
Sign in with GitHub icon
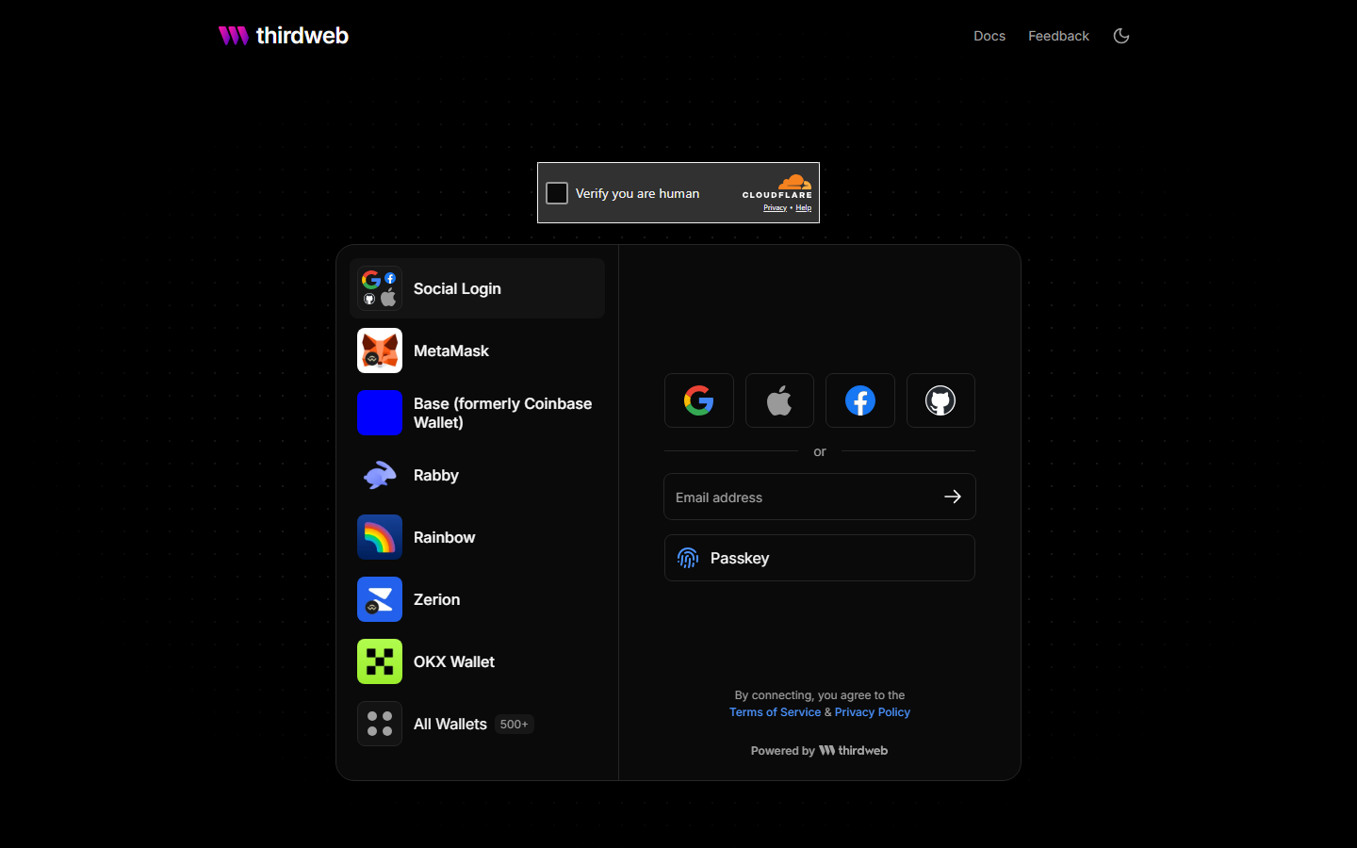[x=940, y=400]
